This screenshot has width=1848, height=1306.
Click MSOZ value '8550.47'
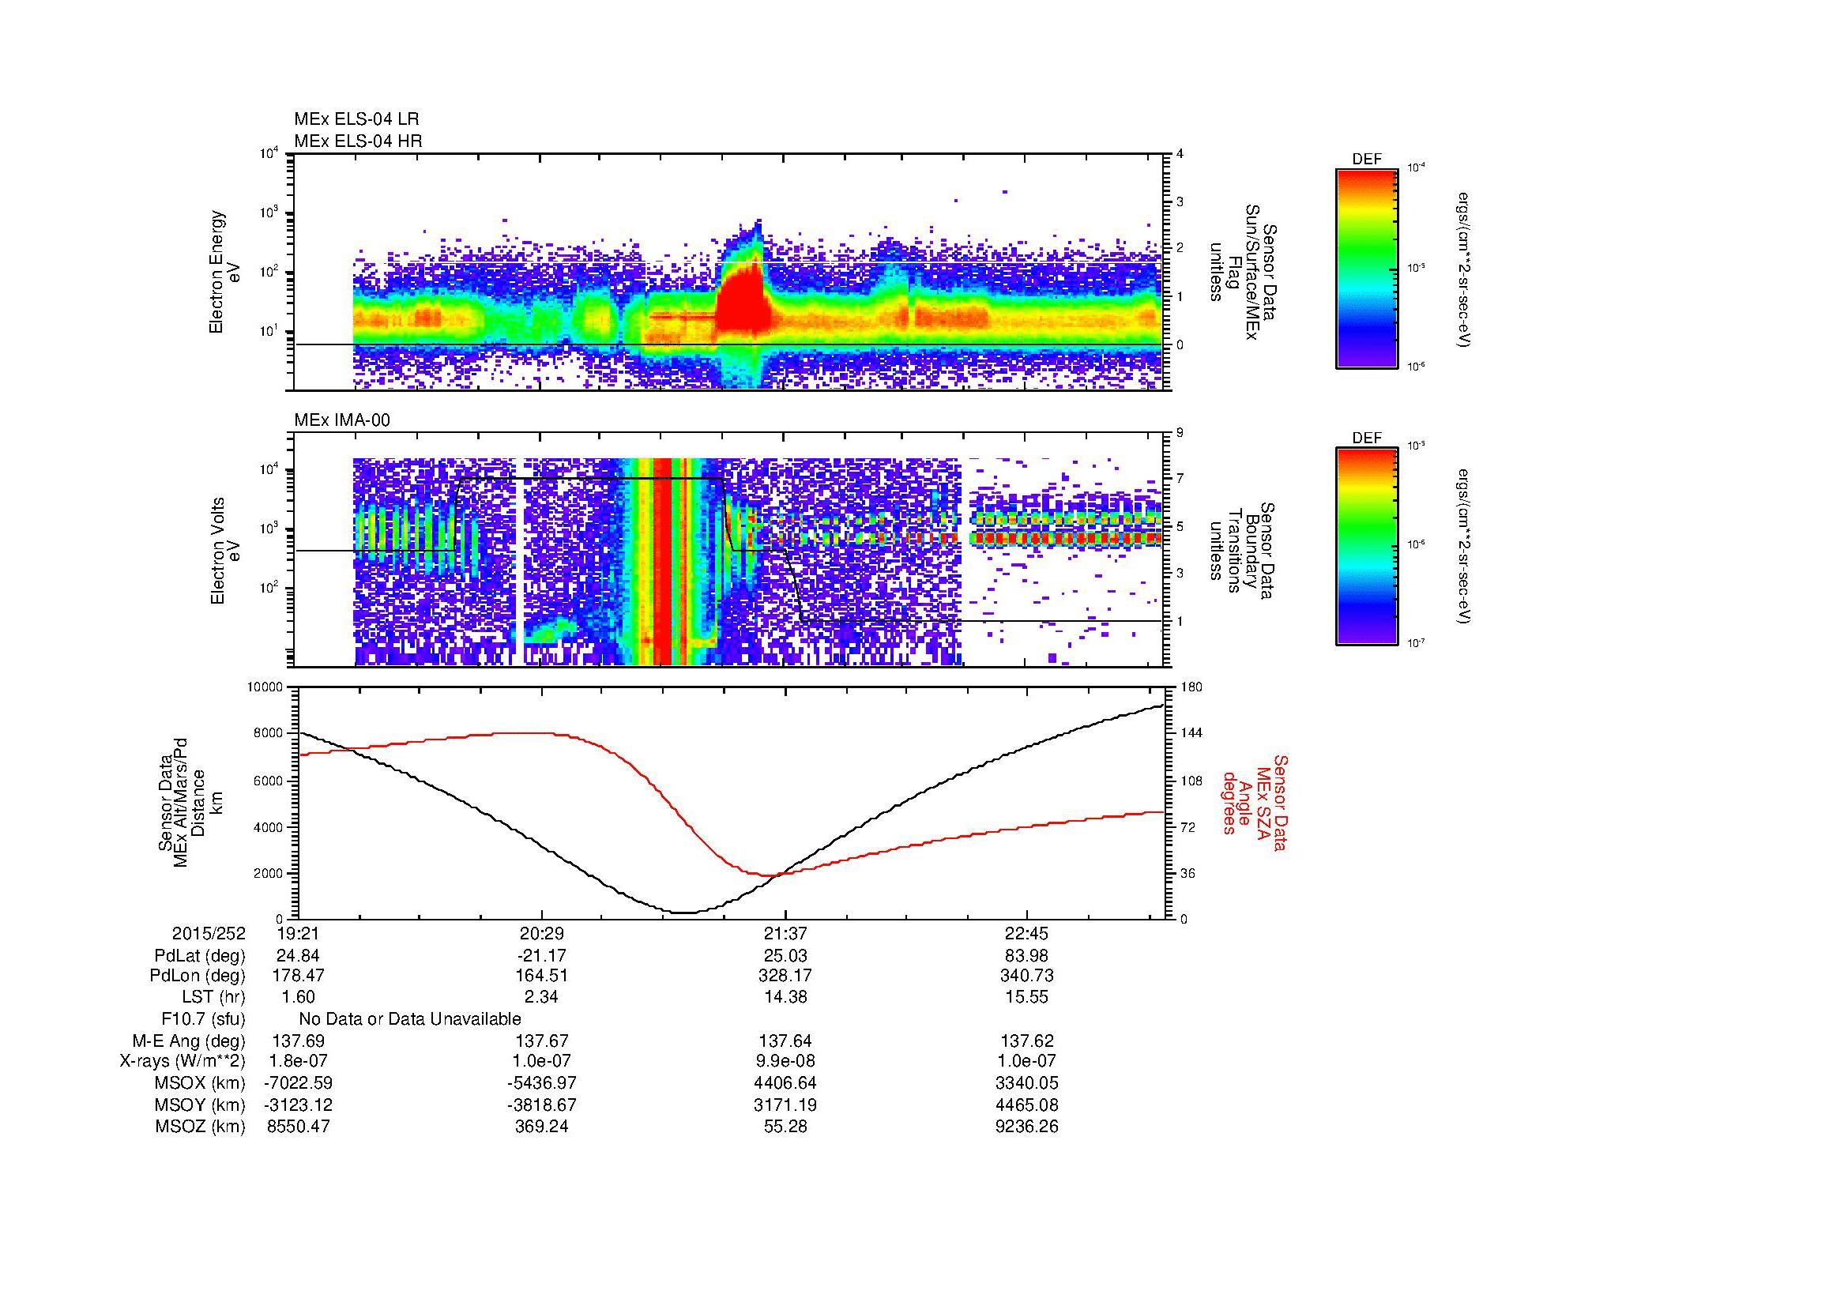(299, 1127)
